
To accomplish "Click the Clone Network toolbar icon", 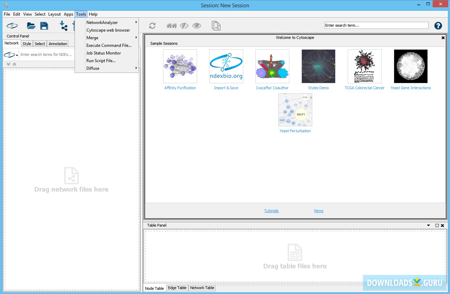I will (216, 25).
